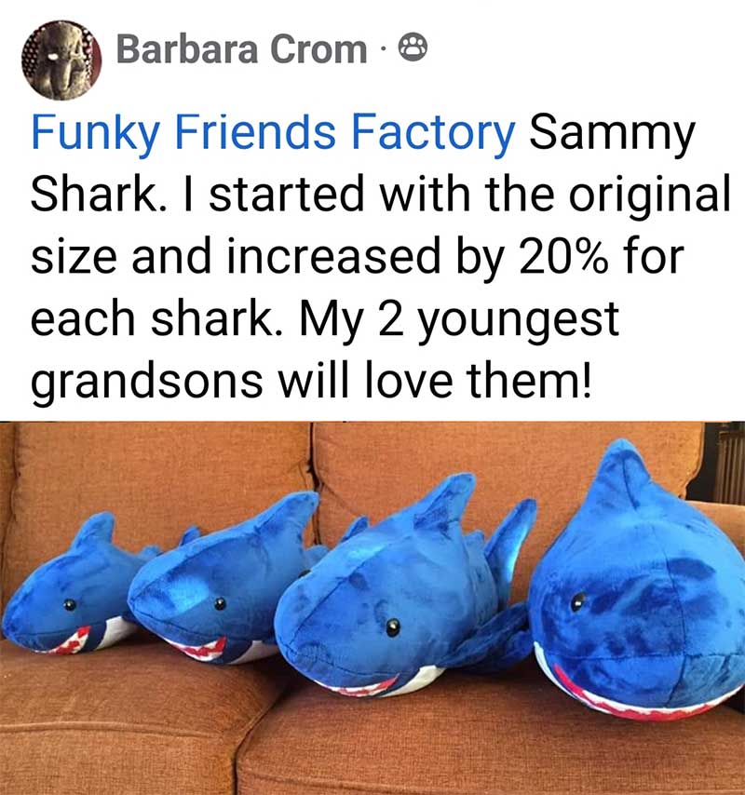Click the "20%" text in the post
The image size is (745, 795).
pos(561,256)
